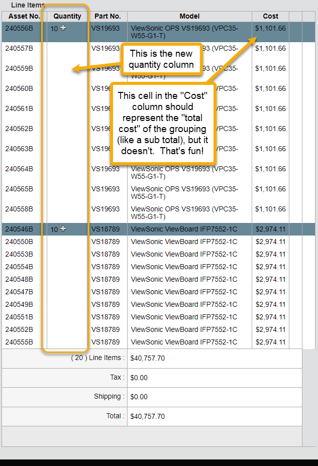Click the Tax value $0.00
Image resolution: width=318 pixels, height=466 pixels.
[139, 378]
